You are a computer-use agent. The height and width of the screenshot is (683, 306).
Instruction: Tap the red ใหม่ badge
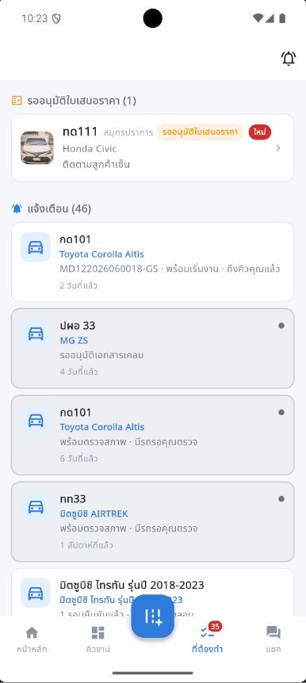[260, 132]
